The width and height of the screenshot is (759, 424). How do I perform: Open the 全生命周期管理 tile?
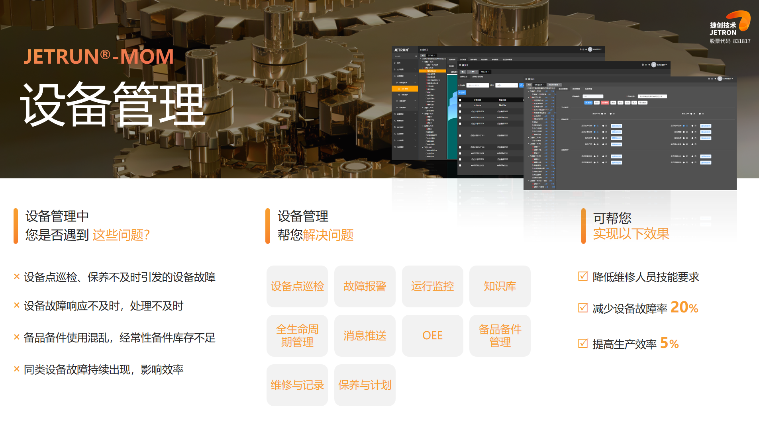tap(297, 336)
